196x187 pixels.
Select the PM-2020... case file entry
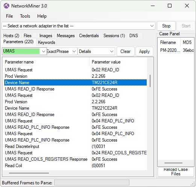pyautogui.click(x=170, y=50)
